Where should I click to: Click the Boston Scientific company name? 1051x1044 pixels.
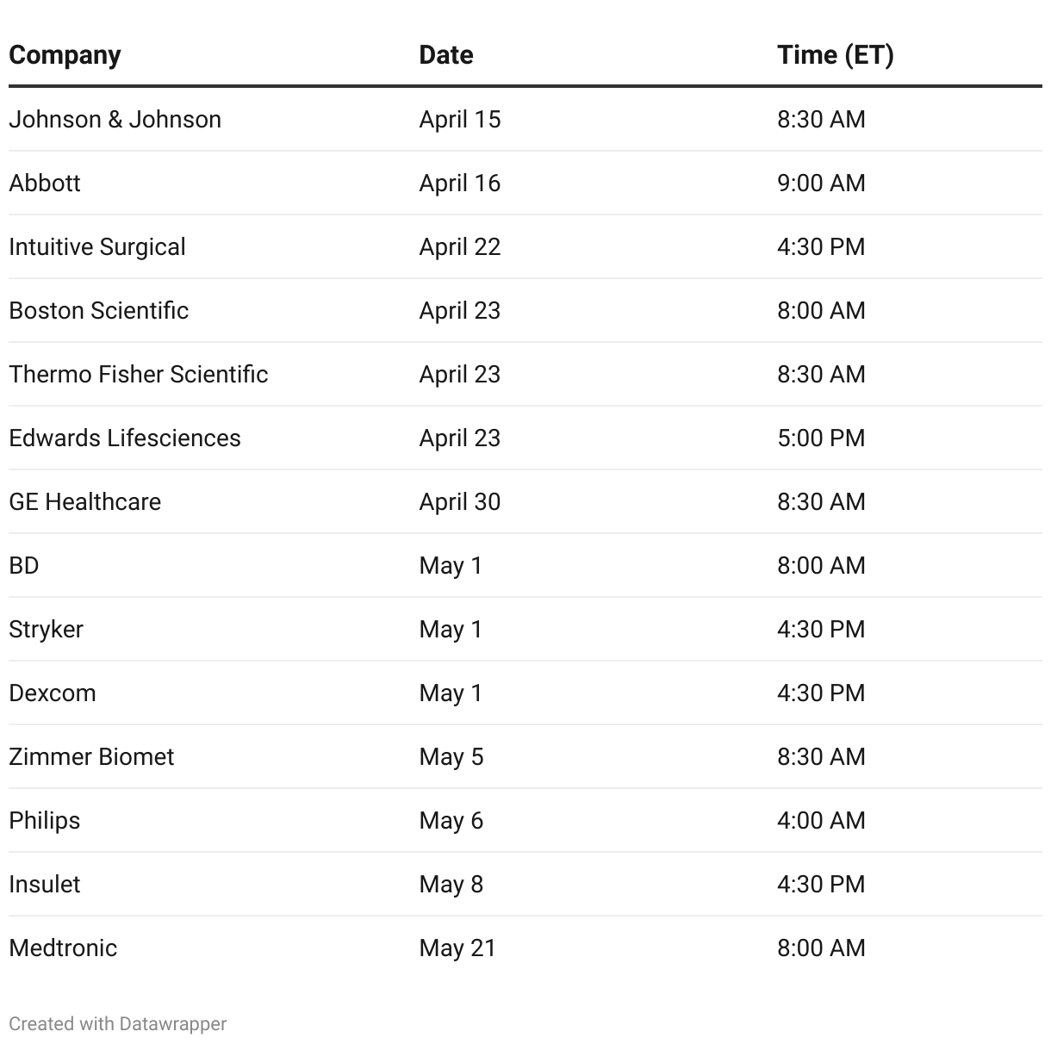[98, 310]
